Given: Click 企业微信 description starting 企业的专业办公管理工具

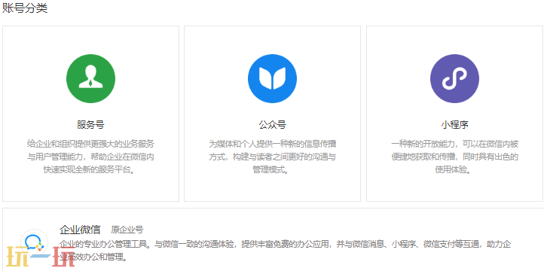Looking at the screenshot, I should pos(285,251).
